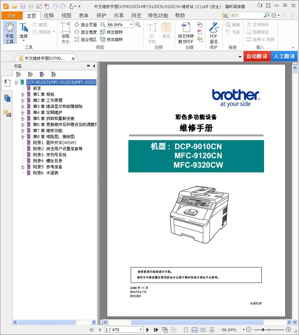Select the Typewriter tool
Viewport: 299px width, 335px height.
point(152,33)
